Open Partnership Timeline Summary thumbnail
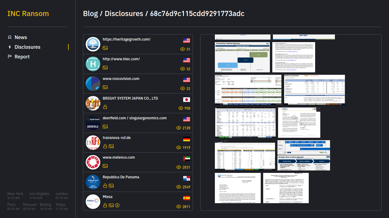Screen dimensions: 389x218 pos(242,57)
